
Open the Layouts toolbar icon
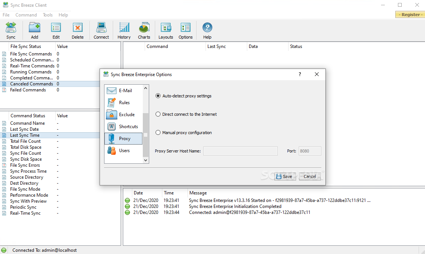click(x=166, y=31)
